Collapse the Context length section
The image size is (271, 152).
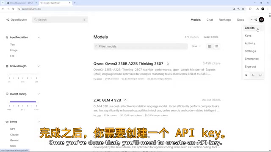[39, 66]
